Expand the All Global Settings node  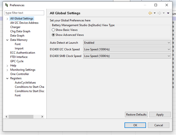7,19
